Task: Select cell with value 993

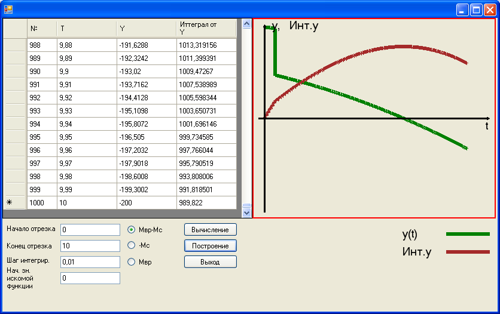Action: (x=42, y=110)
